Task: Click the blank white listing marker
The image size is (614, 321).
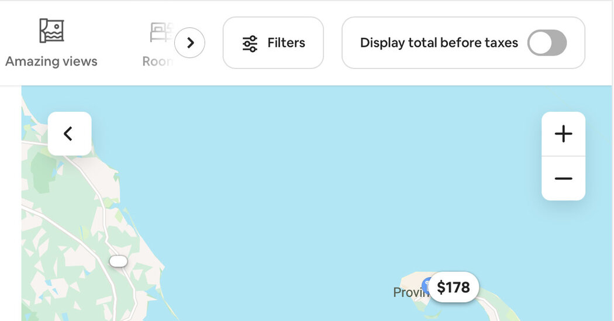Action: tap(118, 261)
